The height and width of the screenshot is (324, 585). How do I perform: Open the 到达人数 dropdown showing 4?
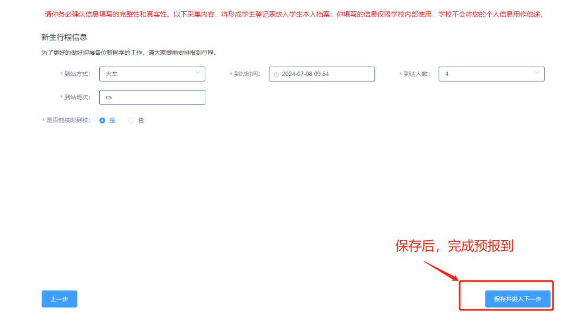490,74
